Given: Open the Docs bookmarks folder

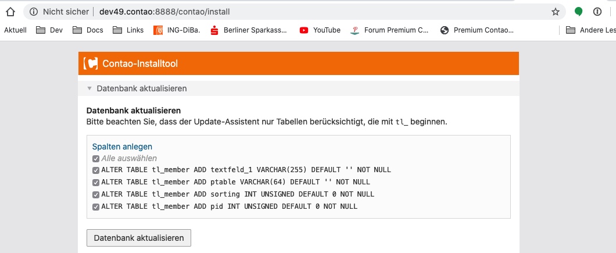Looking at the screenshot, I should (88, 30).
